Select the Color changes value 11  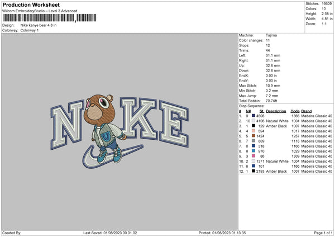point(267,40)
